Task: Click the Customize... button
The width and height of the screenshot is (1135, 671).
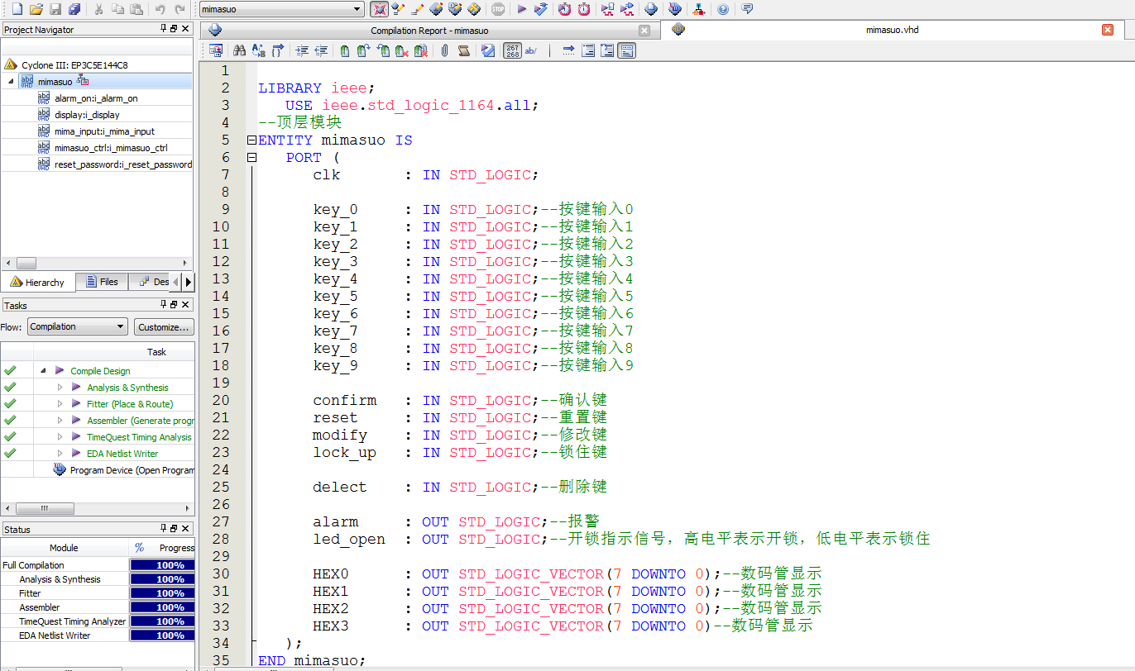Action: tap(164, 326)
